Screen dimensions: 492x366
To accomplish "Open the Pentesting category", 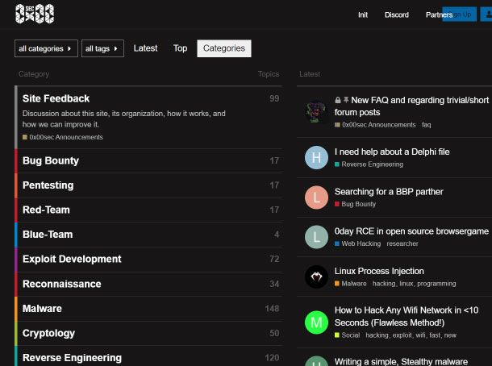I will pos(48,185).
